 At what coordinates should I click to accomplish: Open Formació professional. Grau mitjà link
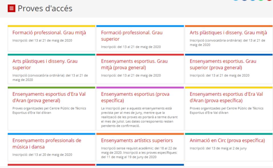tap(49, 33)
